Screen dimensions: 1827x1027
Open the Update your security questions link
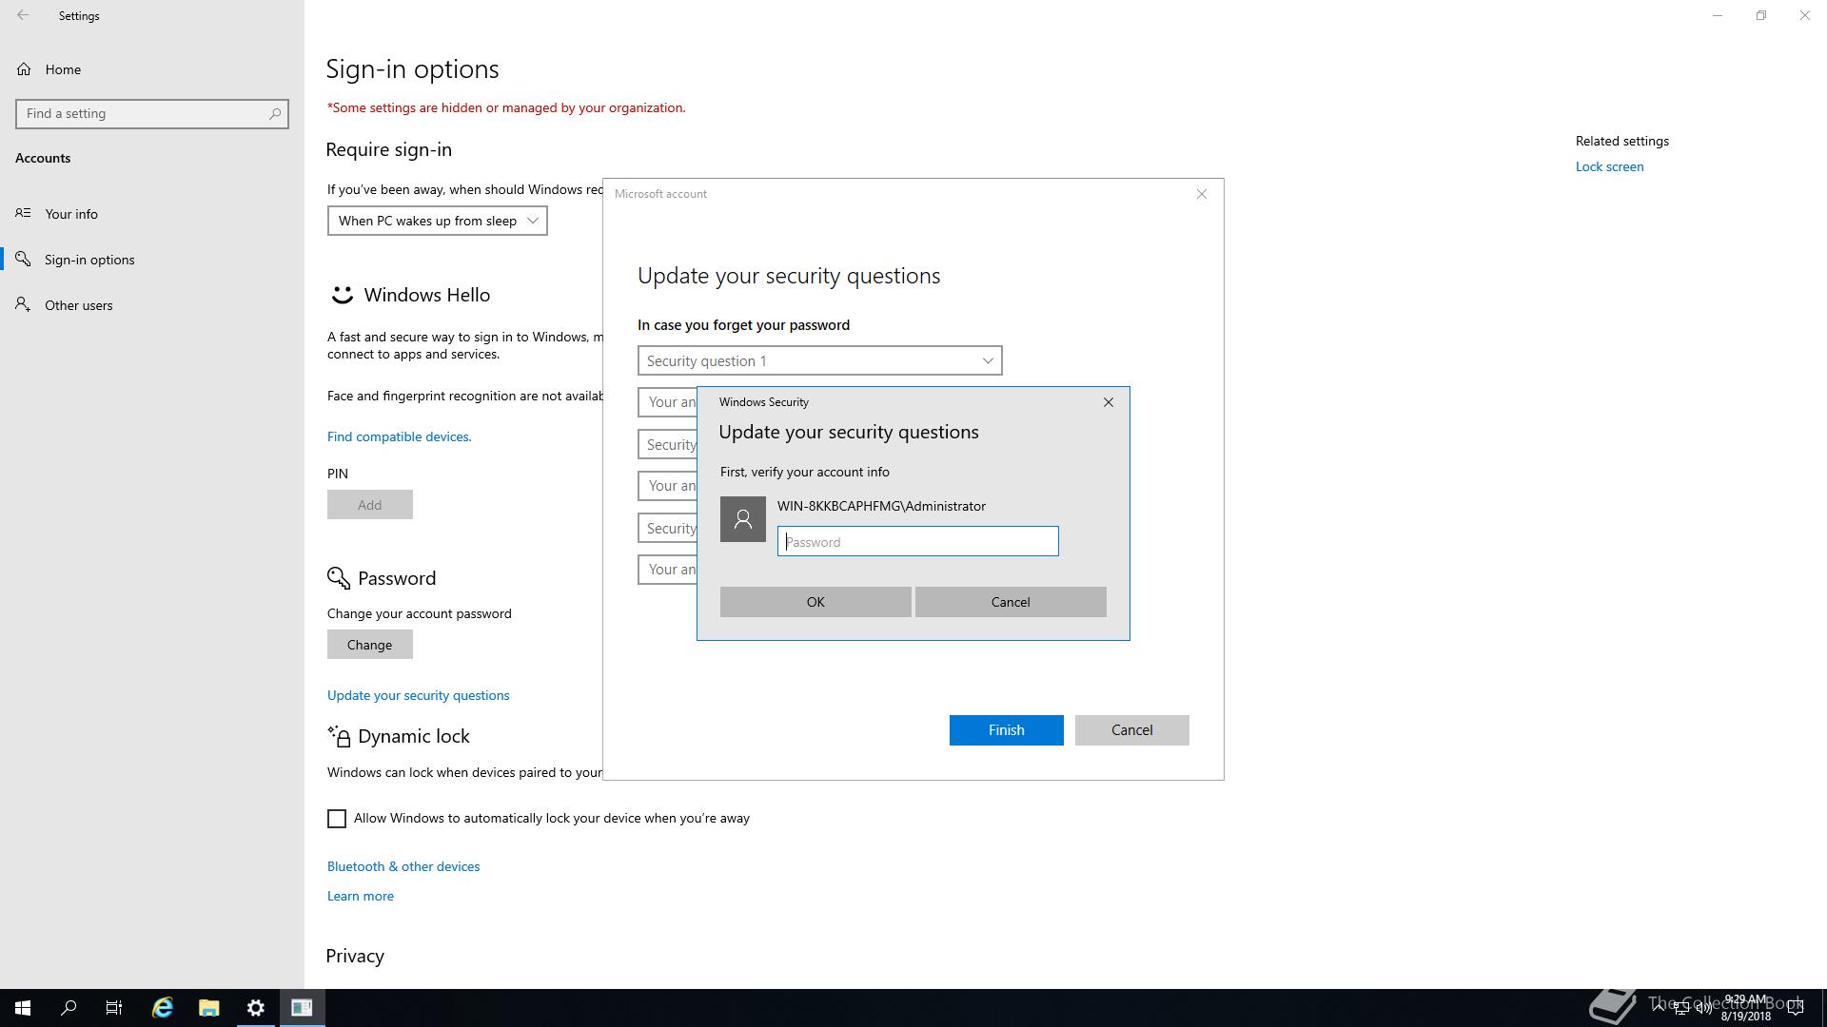pyautogui.click(x=419, y=695)
